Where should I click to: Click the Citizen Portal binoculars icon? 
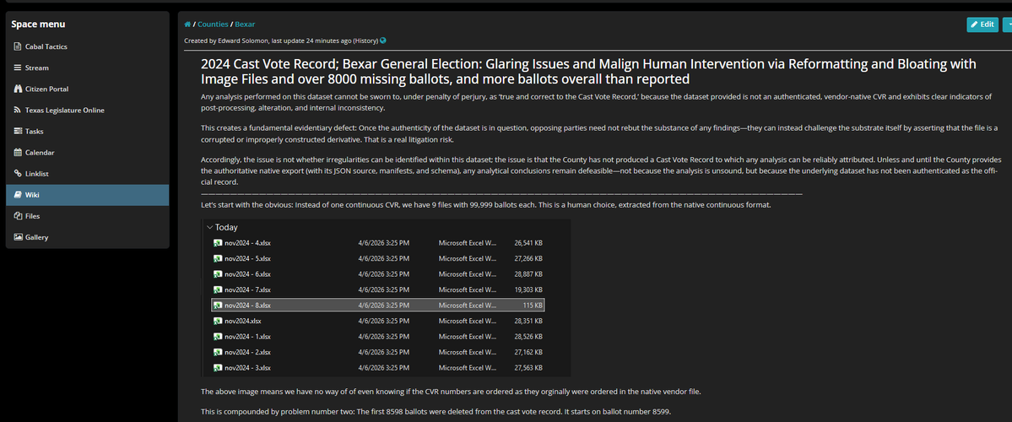(x=18, y=89)
